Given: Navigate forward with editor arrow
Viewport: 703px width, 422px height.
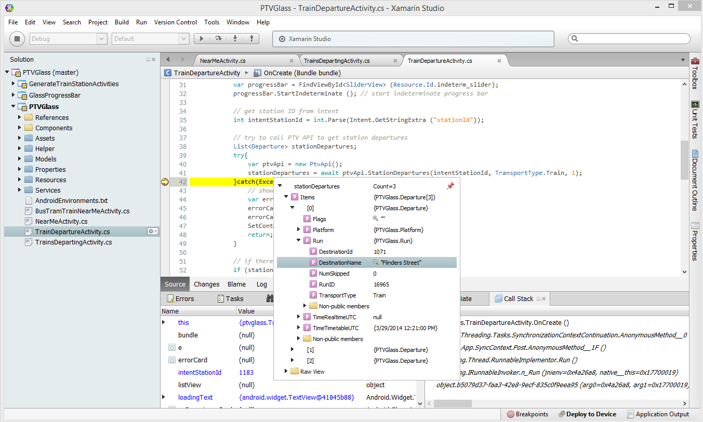Looking at the screenshot, I should [x=182, y=60].
